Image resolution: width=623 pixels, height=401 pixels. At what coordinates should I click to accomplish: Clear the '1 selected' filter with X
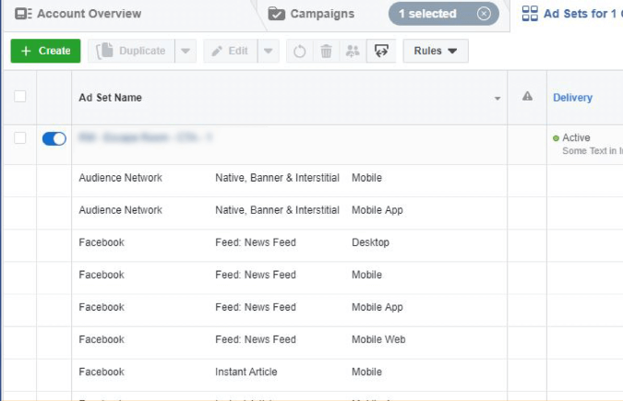click(484, 14)
